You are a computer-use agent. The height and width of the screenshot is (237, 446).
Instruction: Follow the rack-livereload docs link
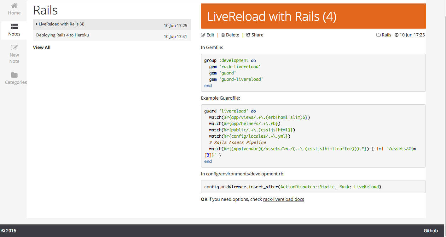coord(284,199)
